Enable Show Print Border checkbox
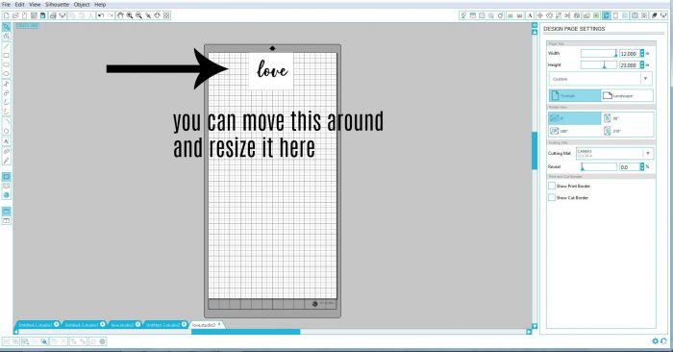Viewport: 673px width, 352px height. coord(552,186)
